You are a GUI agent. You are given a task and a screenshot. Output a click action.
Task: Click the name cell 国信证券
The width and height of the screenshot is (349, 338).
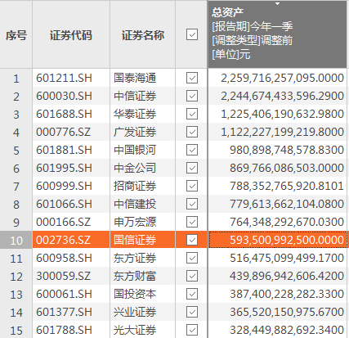143,240
